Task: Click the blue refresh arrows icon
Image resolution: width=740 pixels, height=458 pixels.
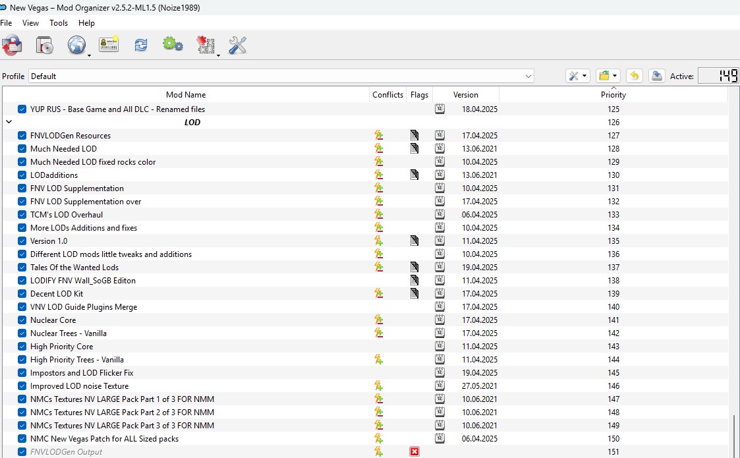Action: (x=140, y=45)
